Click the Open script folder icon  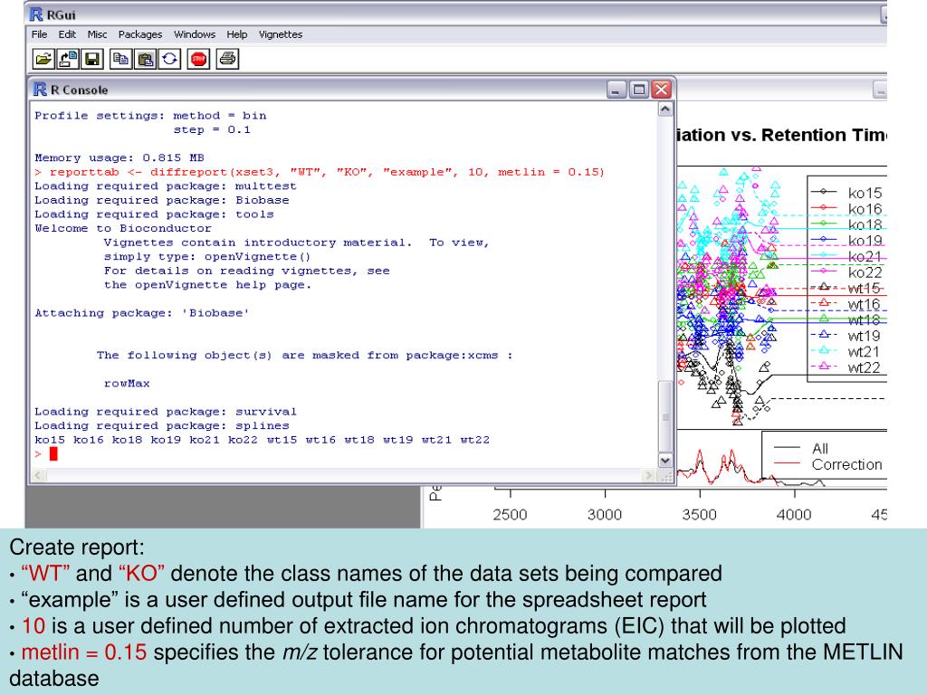(43, 59)
